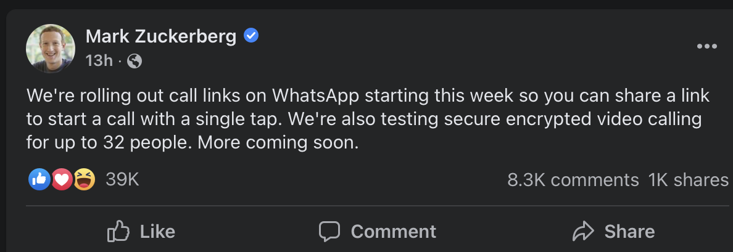The height and width of the screenshot is (252, 733).
Task: Click the red heart reaction emoji
Action: [62, 179]
